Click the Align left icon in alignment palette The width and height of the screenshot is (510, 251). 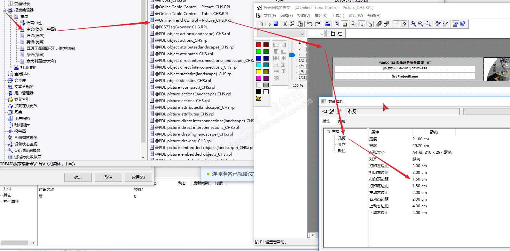276,45
